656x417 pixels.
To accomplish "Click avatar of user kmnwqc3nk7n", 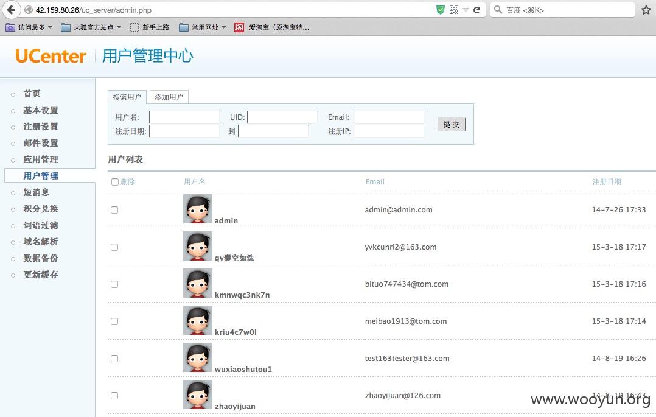I will (x=197, y=284).
